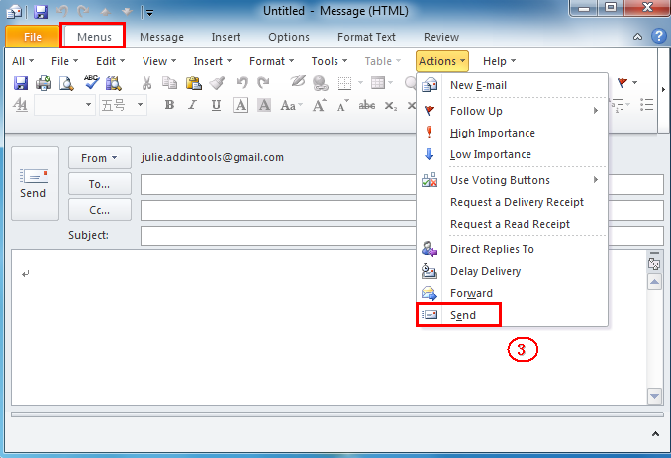Select Delay Delivery option
This screenshot has height=458, width=671.
[x=513, y=271]
